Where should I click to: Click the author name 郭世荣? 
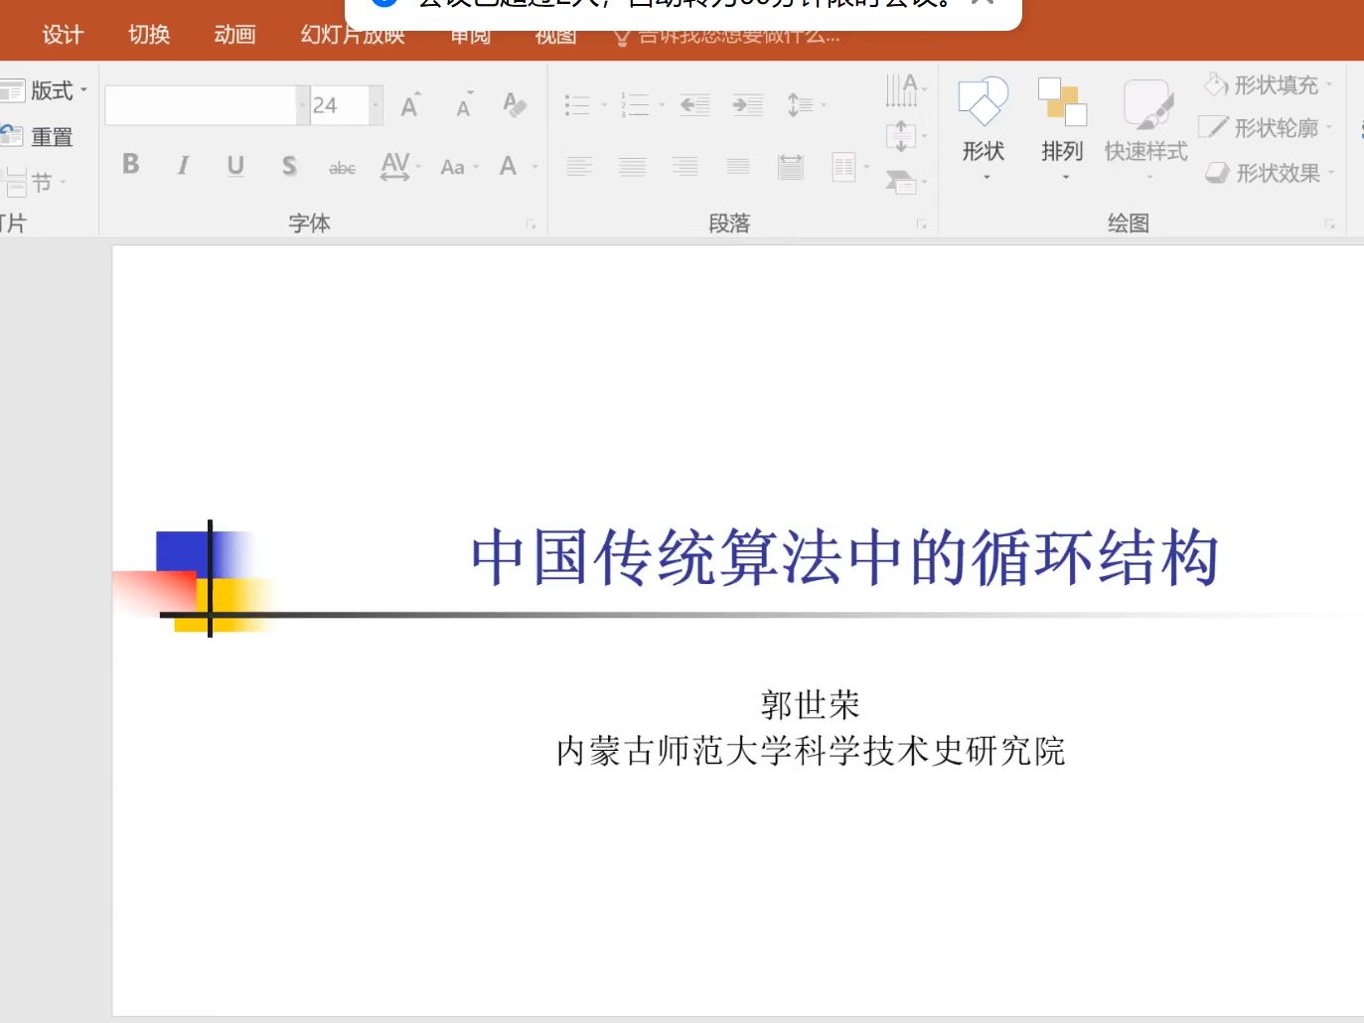tap(810, 705)
